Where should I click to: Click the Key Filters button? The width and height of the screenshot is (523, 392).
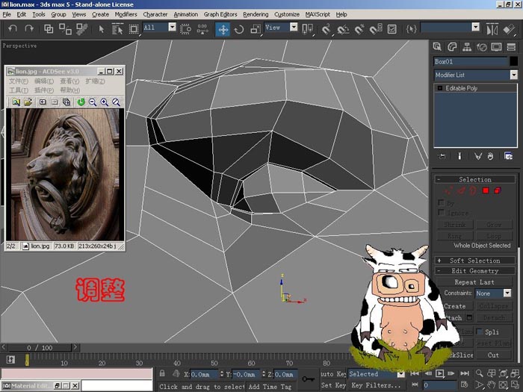point(376,385)
